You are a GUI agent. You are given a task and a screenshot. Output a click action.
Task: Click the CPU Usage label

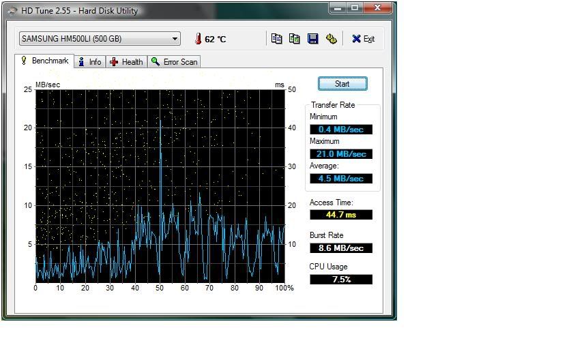point(328,267)
